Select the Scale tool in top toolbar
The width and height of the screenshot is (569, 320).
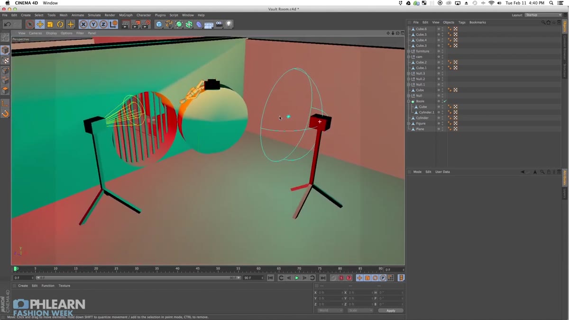[x=50, y=24]
